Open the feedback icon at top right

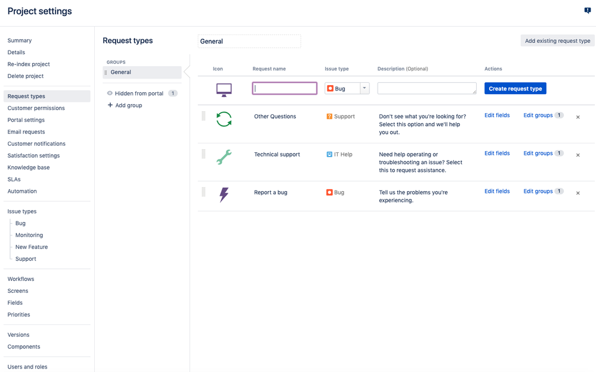coord(588,11)
